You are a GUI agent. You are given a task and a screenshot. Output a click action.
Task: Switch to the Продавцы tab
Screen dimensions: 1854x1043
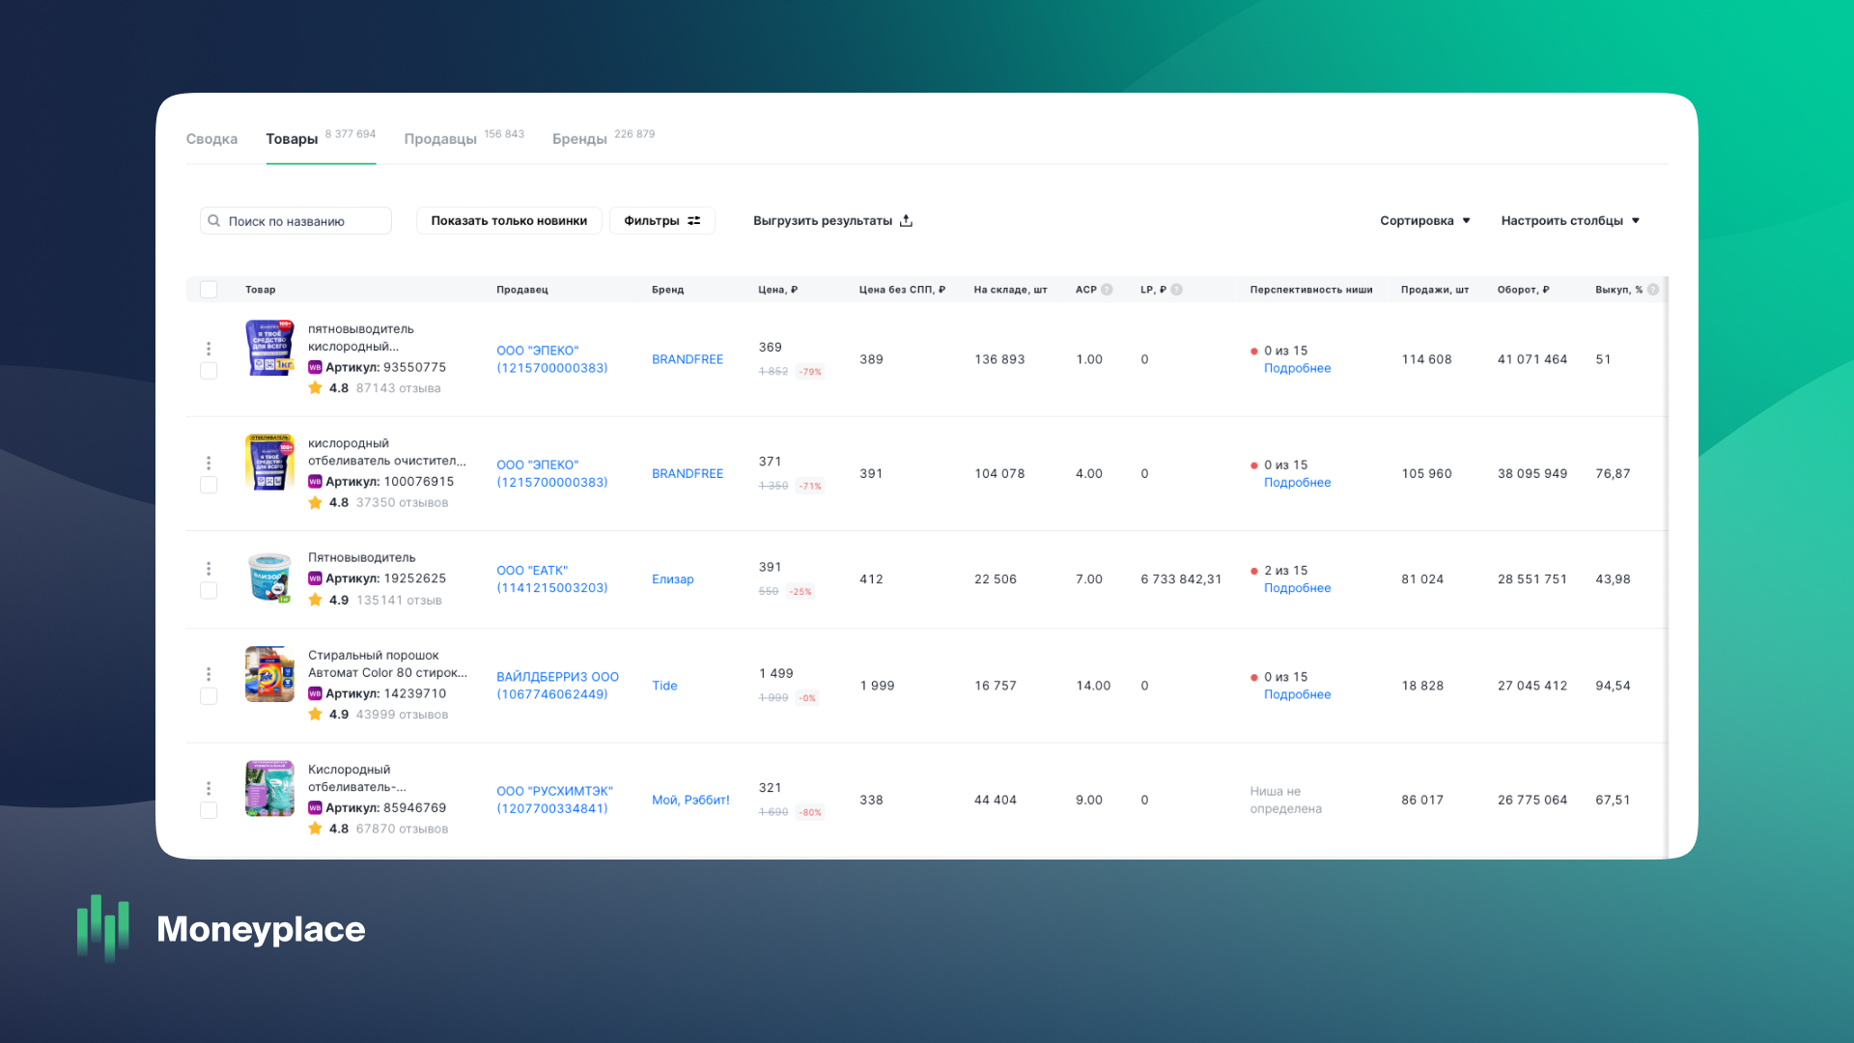[440, 139]
